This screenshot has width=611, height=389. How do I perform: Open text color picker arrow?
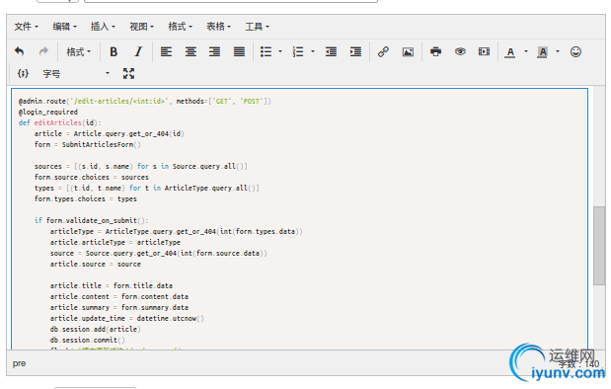point(526,51)
